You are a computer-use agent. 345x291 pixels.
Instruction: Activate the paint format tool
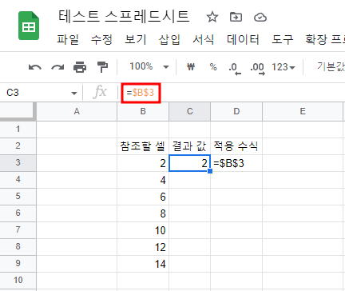point(102,67)
